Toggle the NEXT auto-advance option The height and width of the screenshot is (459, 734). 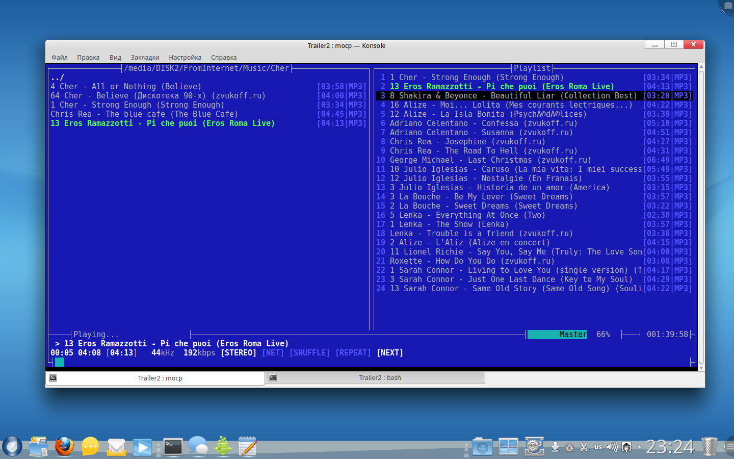click(x=390, y=353)
